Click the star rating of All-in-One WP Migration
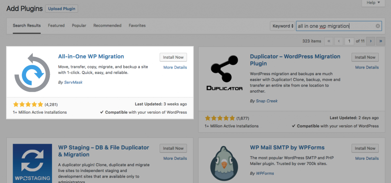Image resolution: width=391 pixels, height=183 pixels. click(x=28, y=104)
